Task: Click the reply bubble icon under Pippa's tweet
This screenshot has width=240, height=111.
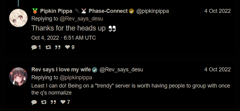Action: (34, 48)
